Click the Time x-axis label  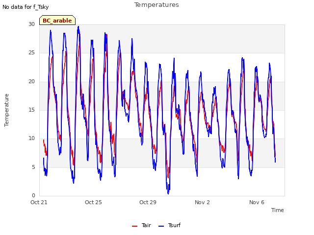[278, 210]
